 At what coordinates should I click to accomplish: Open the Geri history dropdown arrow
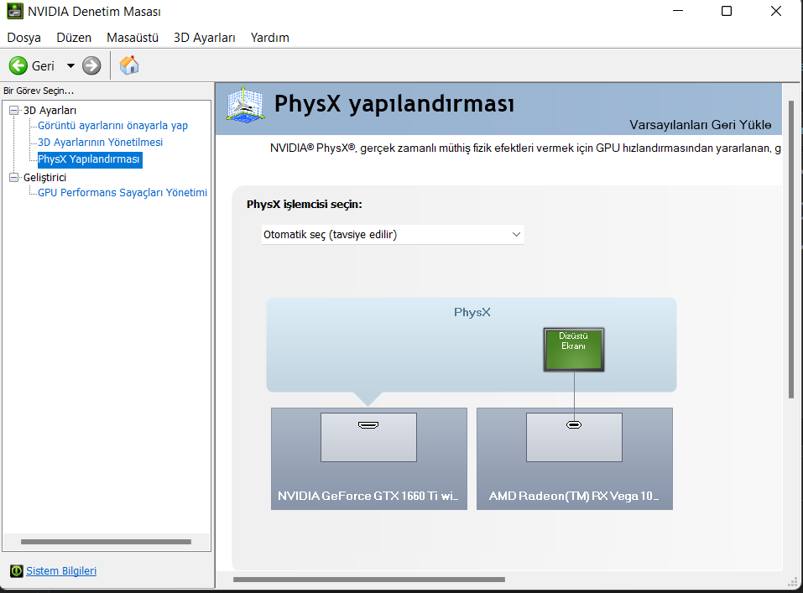click(70, 65)
